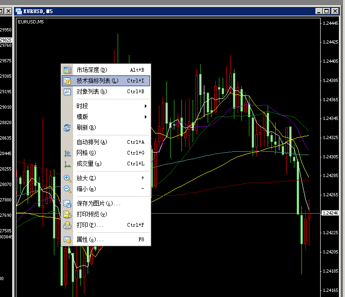Image resolution: width=345 pixels, height=297 pixels.
Task: Toggle 自动排列 auto arrange option
Action: [x=92, y=142]
